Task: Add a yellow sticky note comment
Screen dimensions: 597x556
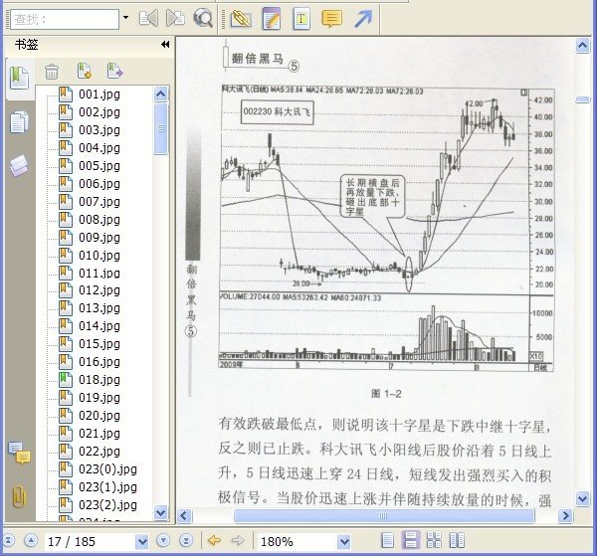Action: [331, 18]
